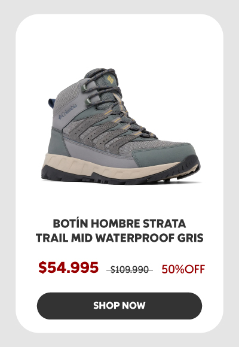
Task: Select the red sale price $54.995
Action: (68, 267)
